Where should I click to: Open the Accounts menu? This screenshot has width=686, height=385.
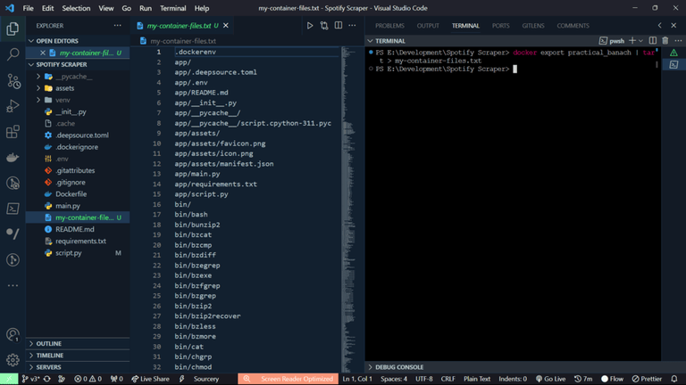(x=13, y=335)
